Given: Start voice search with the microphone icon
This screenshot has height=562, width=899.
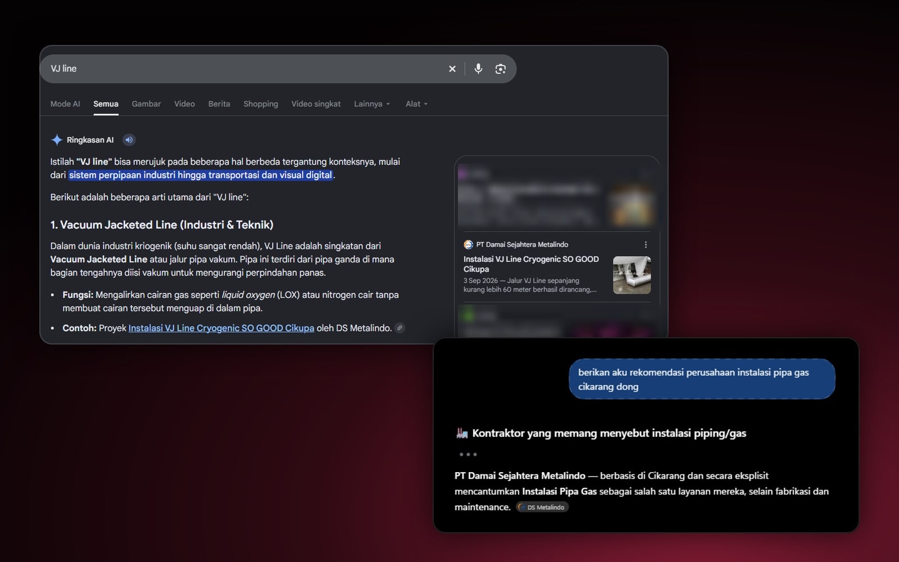Looking at the screenshot, I should [478, 69].
